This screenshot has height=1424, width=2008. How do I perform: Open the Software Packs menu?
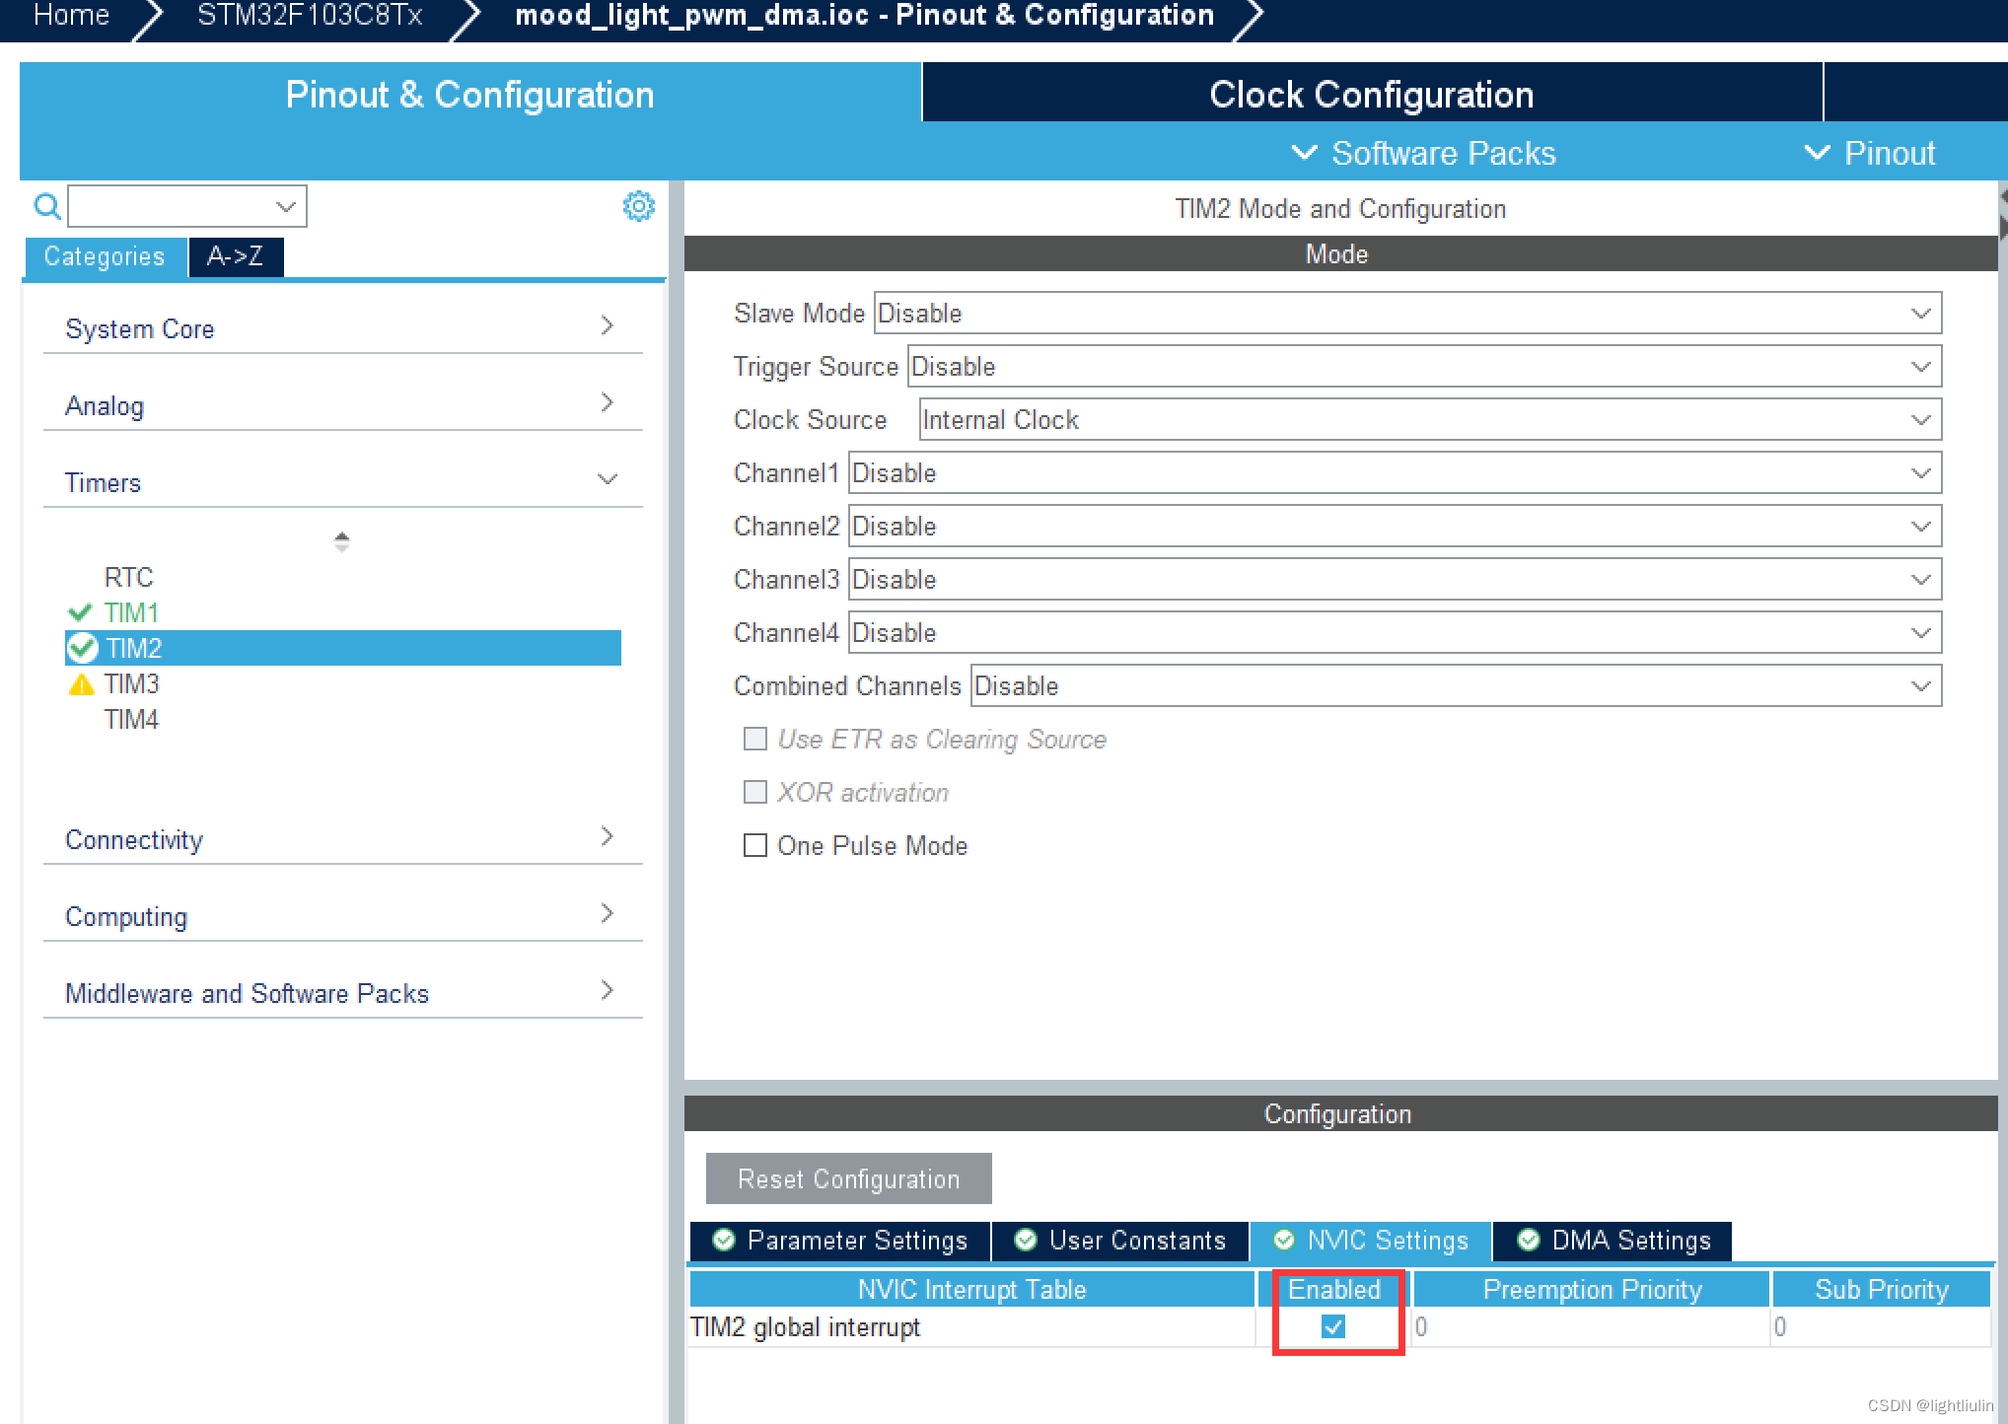(x=1423, y=153)
